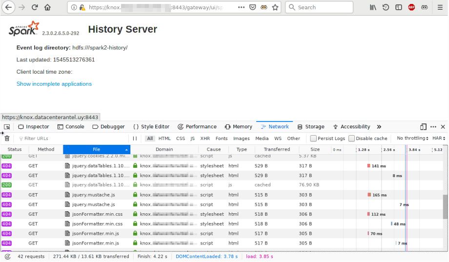Open performance analysis stopwatch icon in status bar
Image resolution: width=449 pixels, height=262 pixels.
click(8, 257)
